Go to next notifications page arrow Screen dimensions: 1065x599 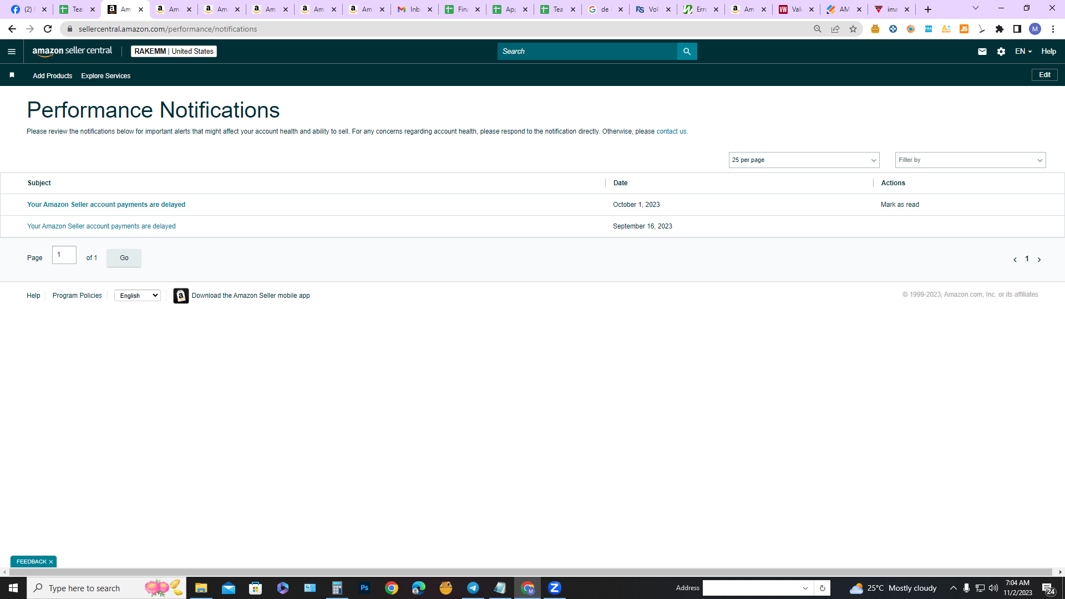coord(1039,260)
